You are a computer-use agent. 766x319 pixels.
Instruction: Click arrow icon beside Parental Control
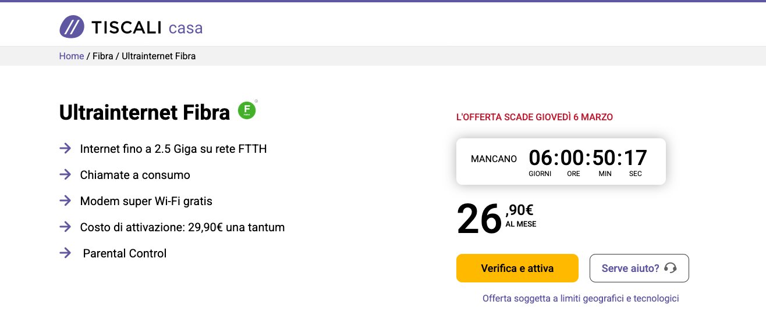65,253
